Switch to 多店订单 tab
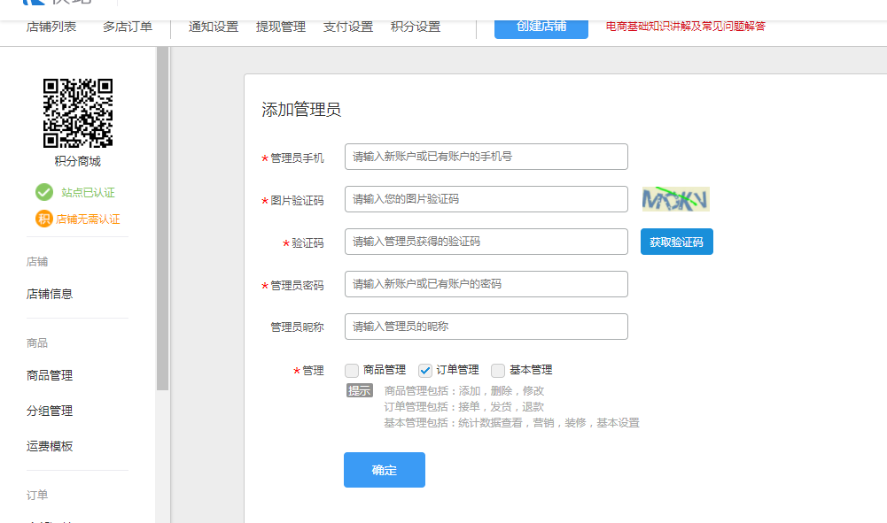The width and height of the screenshot is (887, 523). 128,27
